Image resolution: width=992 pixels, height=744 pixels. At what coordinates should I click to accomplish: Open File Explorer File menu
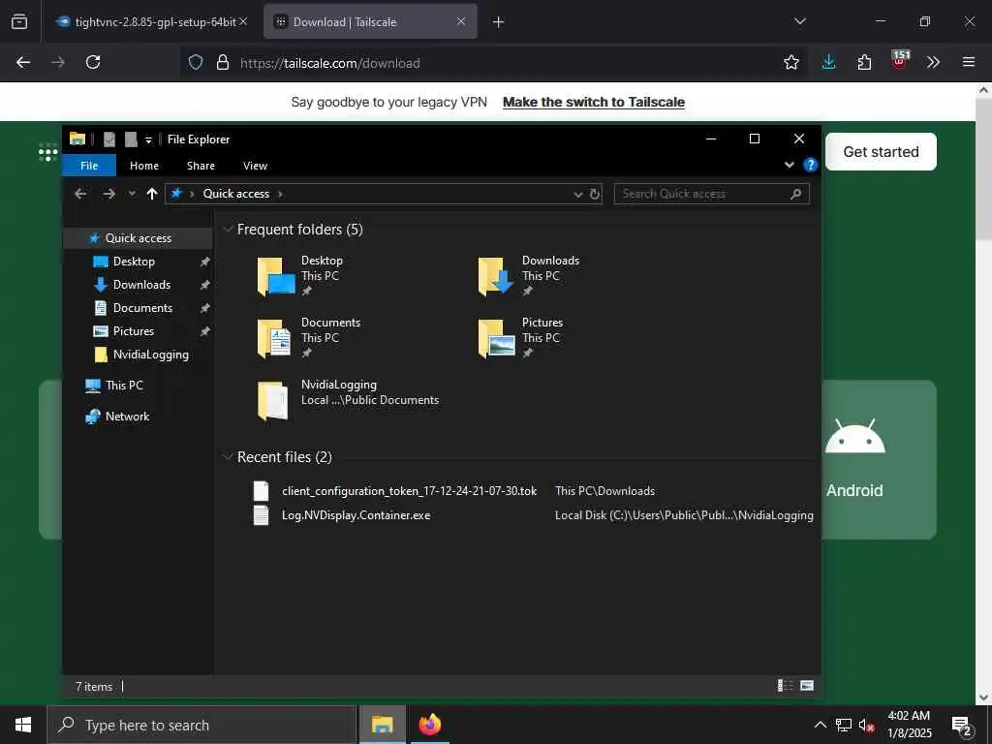tap(89, 166)
